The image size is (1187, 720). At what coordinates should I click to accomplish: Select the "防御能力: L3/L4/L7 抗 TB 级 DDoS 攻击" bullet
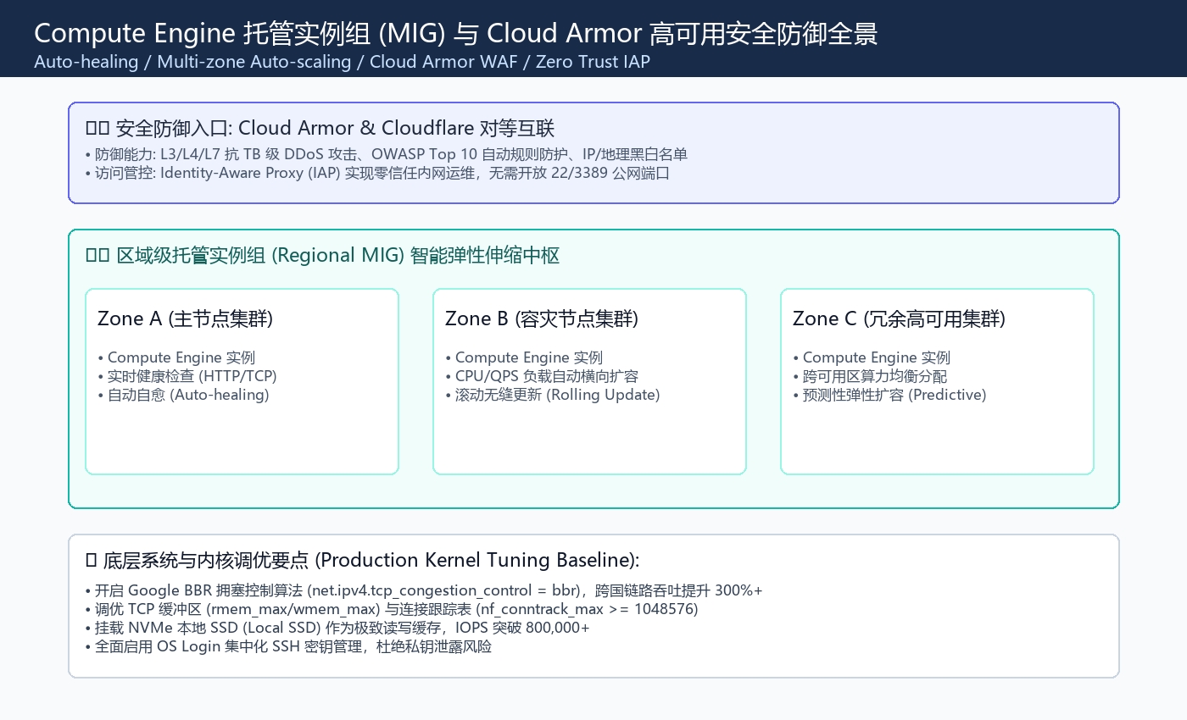pos(386,154)
